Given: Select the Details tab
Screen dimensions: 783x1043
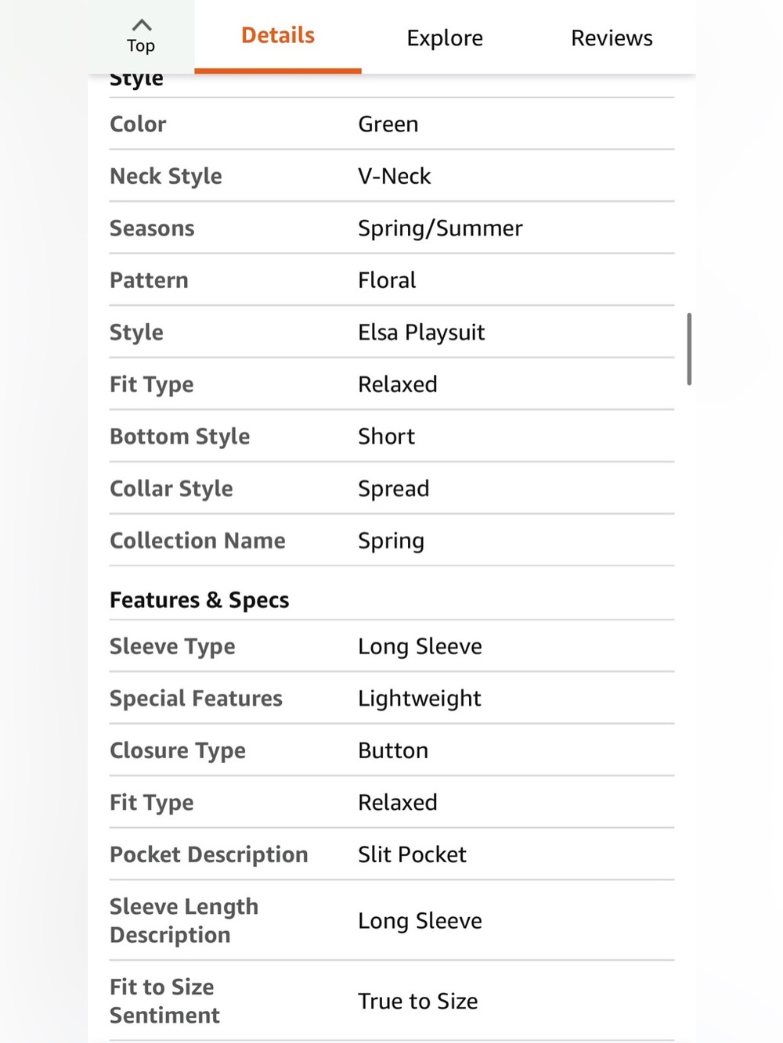Looking at the screenshot, I should [278, 35].
